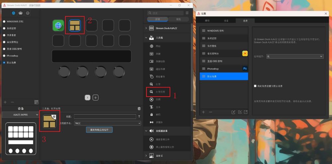332x164 pixels.
Task: Select the 信息看板 scene radio button
Action: (4, 35)
